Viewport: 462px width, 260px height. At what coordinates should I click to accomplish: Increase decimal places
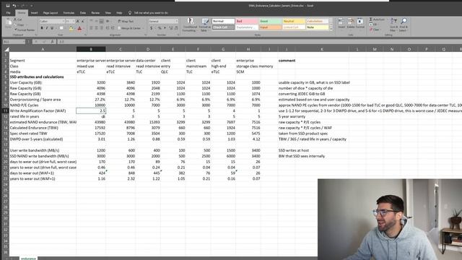point(170,28)
